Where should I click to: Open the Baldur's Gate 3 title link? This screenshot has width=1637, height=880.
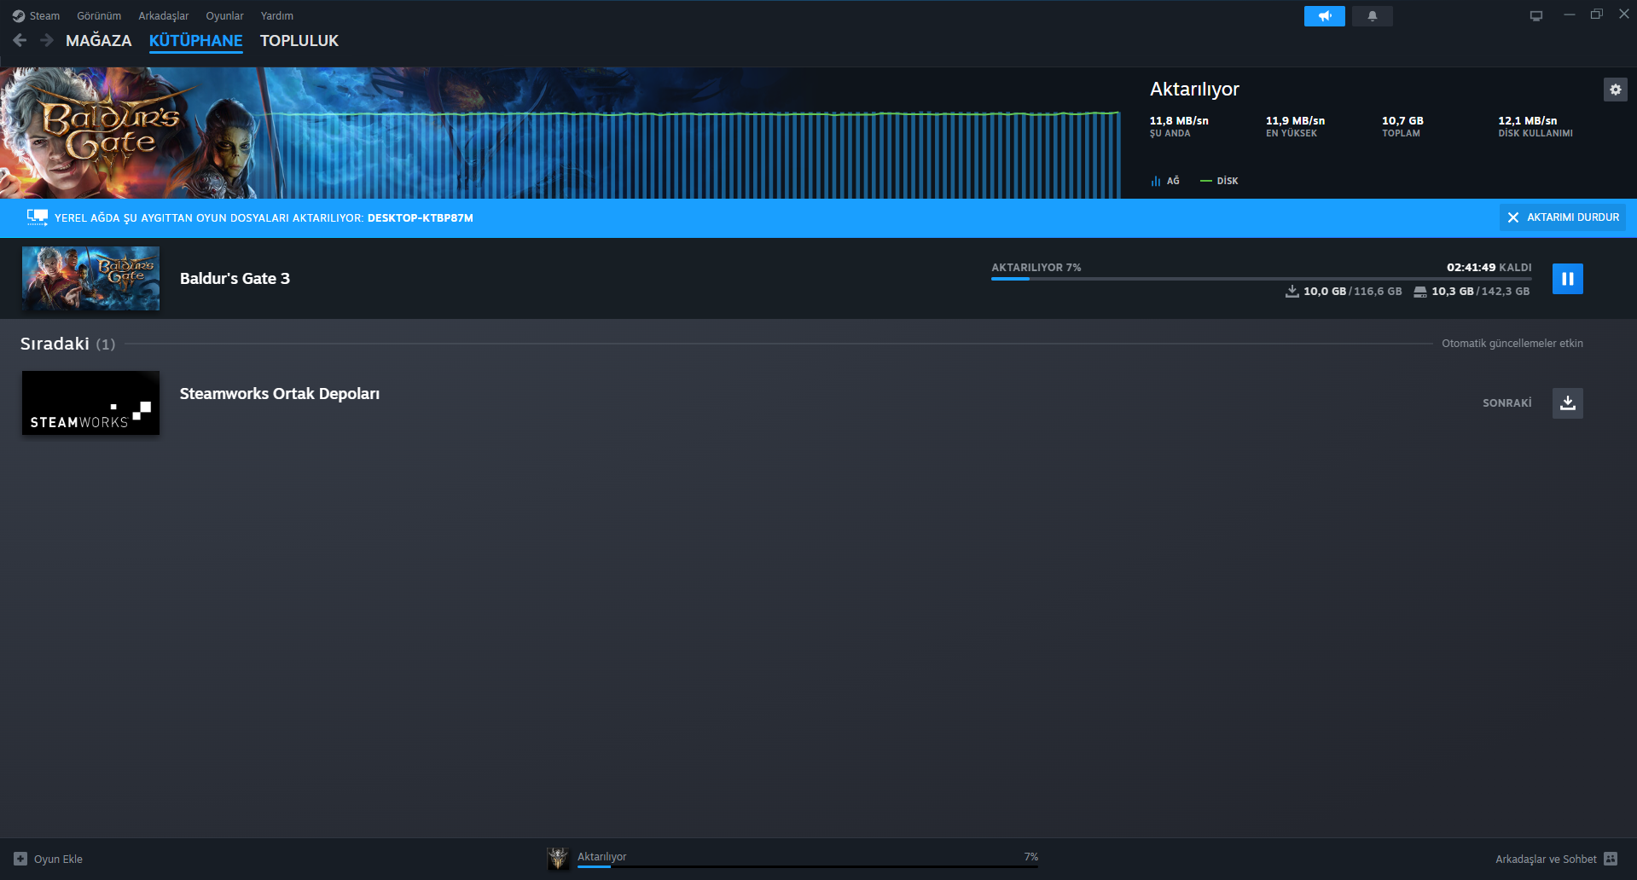coord(235,279)
